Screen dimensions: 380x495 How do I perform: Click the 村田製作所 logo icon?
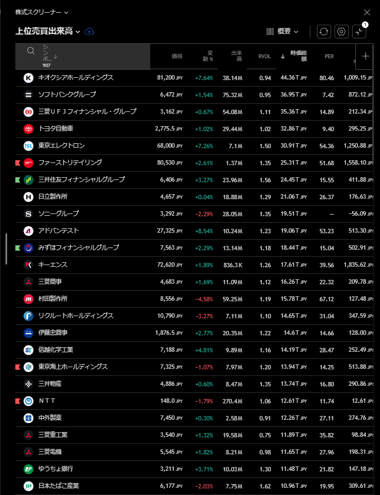pos(29,299)
